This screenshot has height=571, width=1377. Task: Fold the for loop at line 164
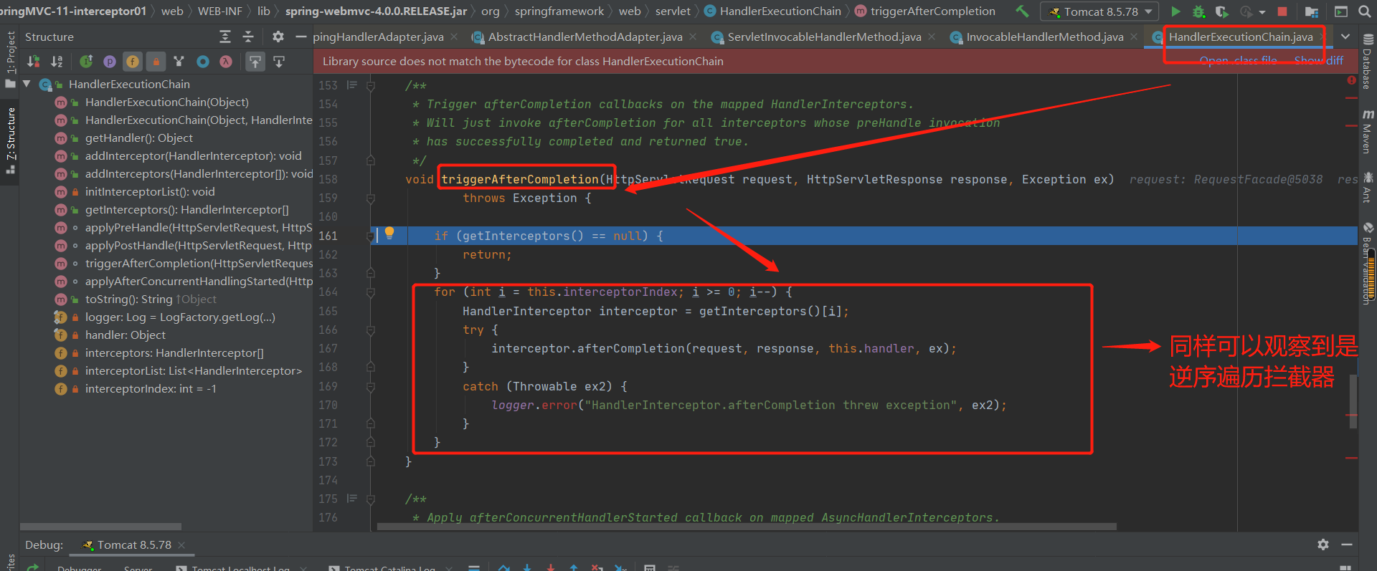(371, 292)
